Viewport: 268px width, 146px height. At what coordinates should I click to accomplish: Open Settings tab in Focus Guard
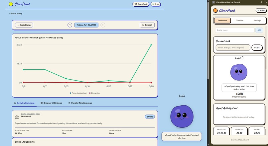click(x=257, y=21)
